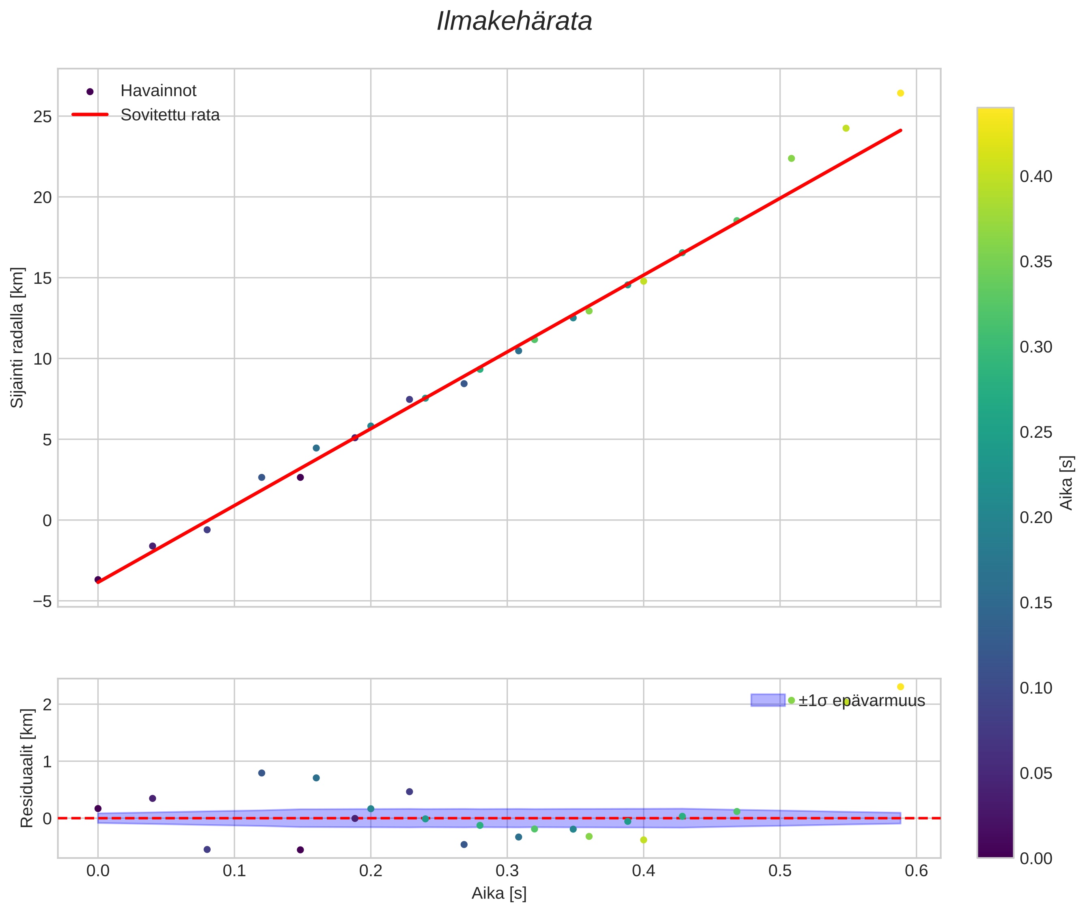
Task: Click the Havainnot legend text
Action: [x=158, y=91]
